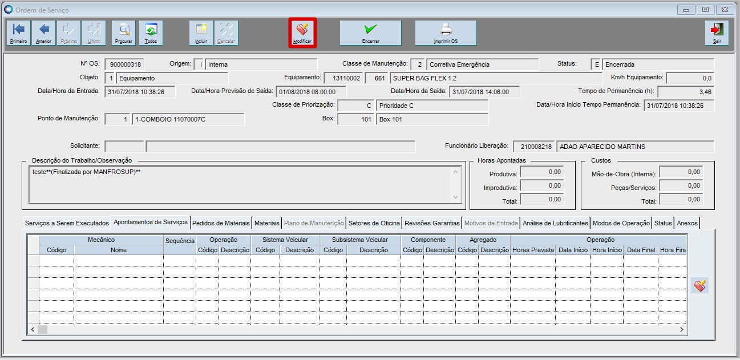Click the Mecânico column header
The image size is (740, 360).
click(101, 240)
